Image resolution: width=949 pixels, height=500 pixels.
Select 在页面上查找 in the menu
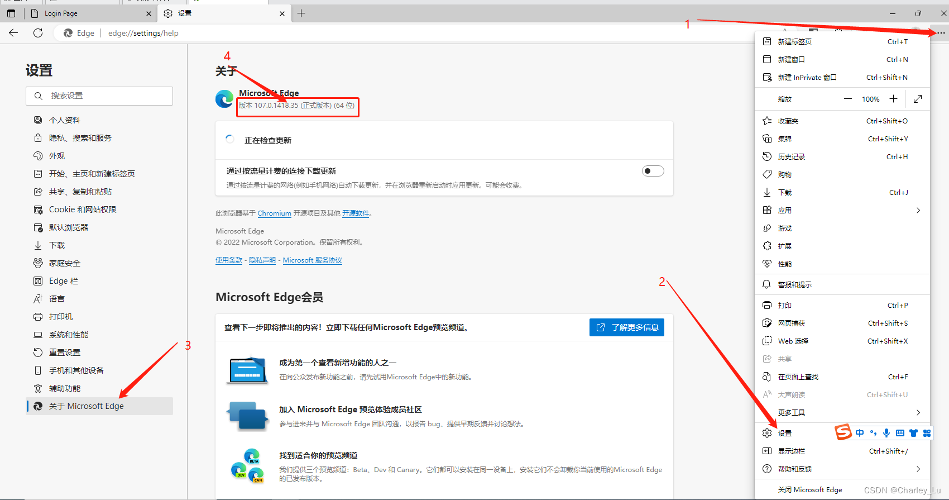click(842, 377)
